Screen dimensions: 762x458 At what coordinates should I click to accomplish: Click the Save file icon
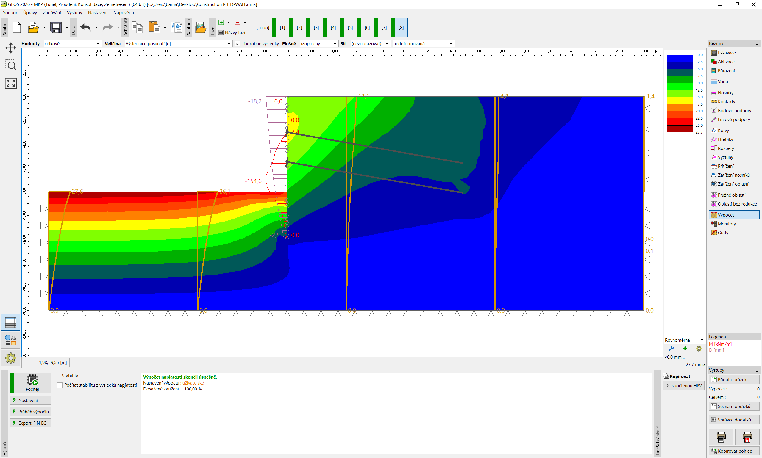click(x=56, y=27)
